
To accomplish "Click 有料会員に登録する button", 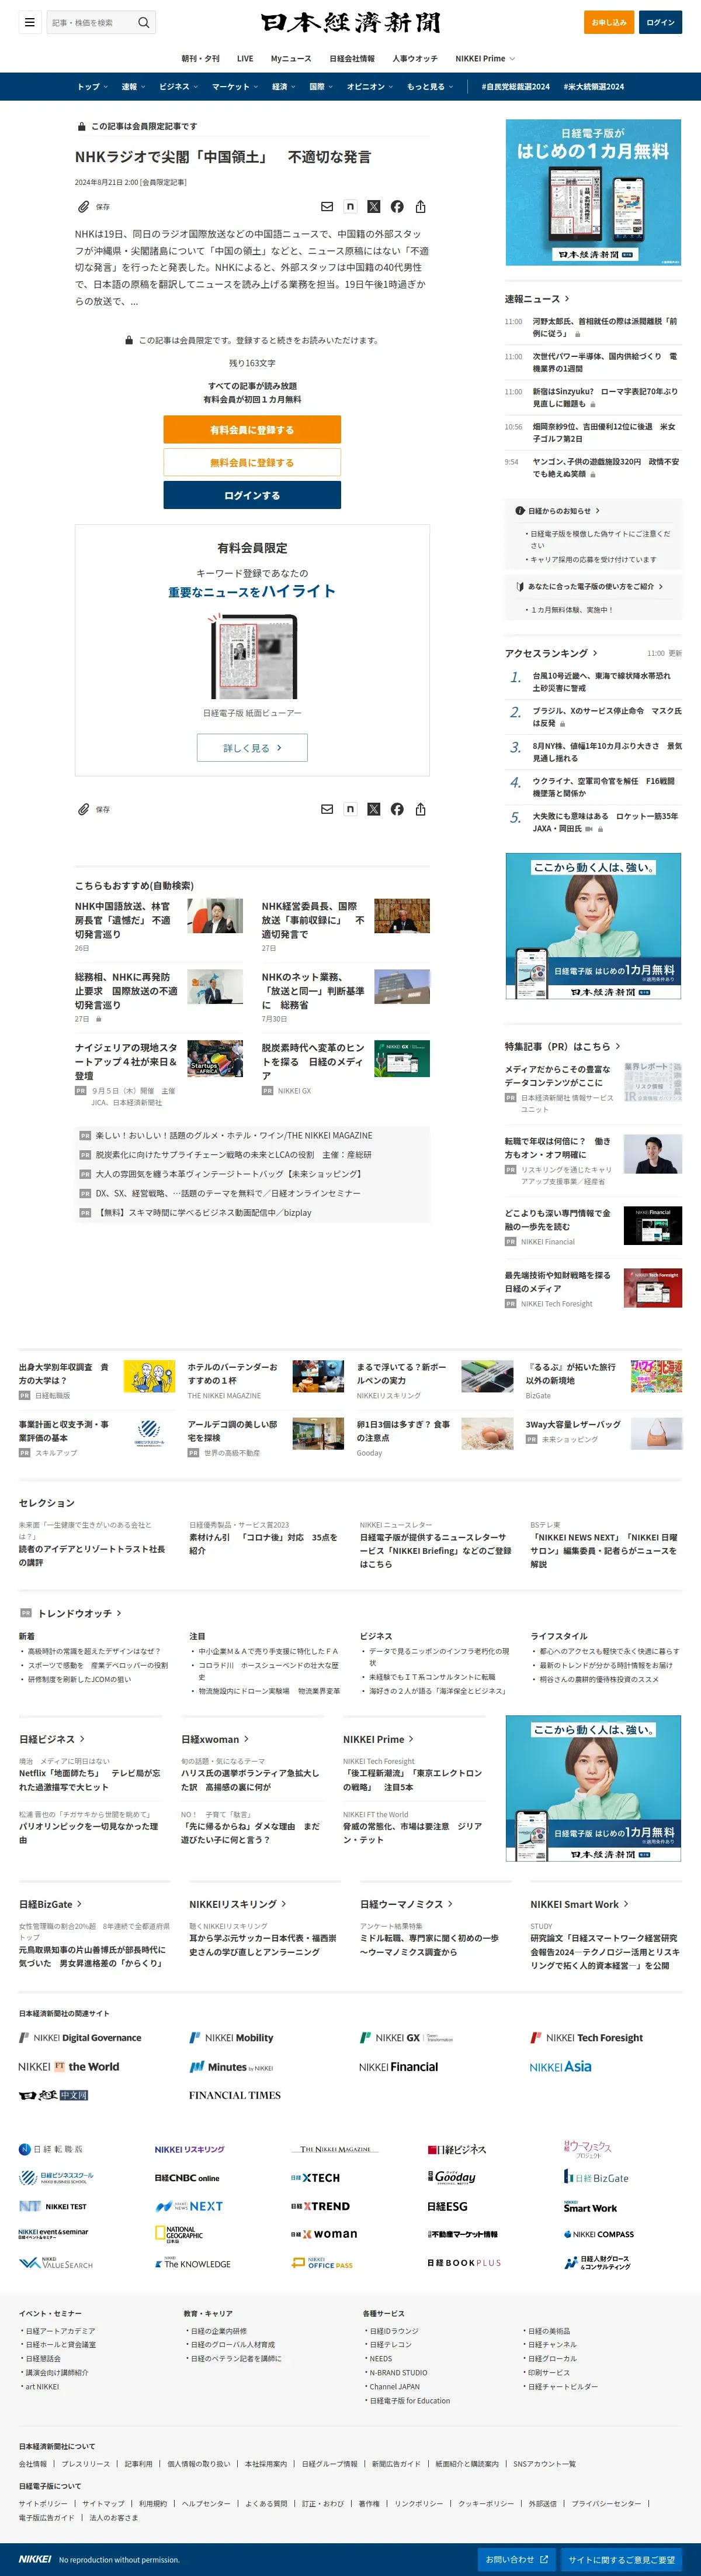I will click(x=252, y=429).
